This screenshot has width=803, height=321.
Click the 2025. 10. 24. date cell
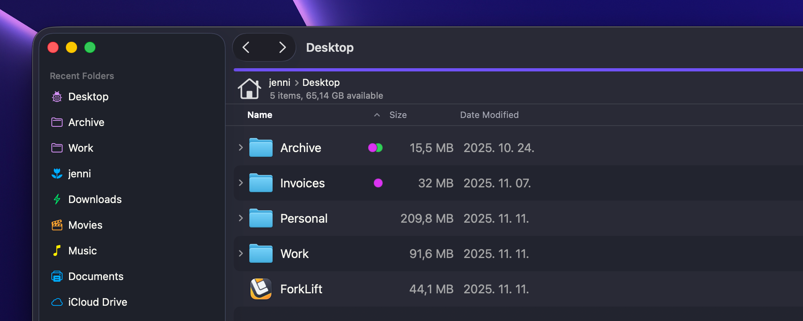(x=499, y=148)
